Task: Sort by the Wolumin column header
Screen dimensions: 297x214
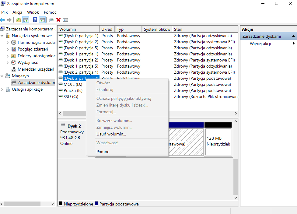Action: pyautogui.click(x=79, y=29)
